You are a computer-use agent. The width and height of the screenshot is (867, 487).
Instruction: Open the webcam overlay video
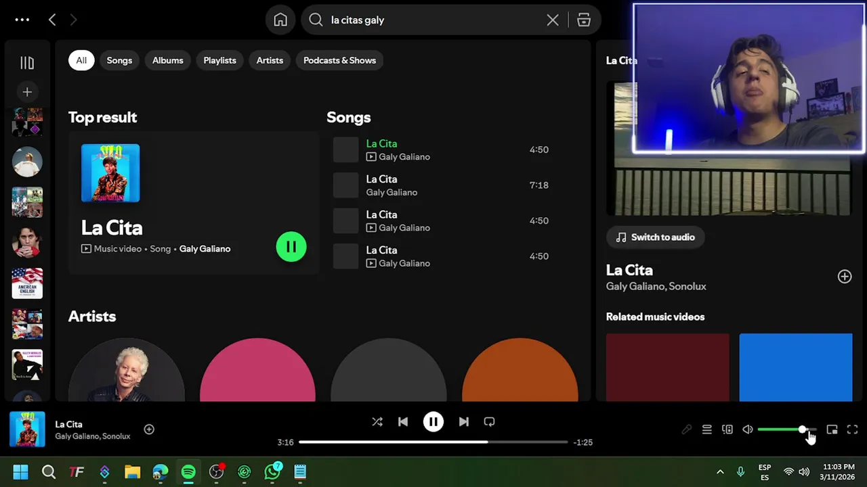(x=748, y=78)
